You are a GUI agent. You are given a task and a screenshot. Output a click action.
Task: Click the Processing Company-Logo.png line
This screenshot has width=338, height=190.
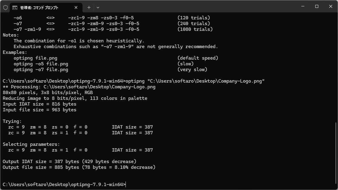tap(79, 87)
